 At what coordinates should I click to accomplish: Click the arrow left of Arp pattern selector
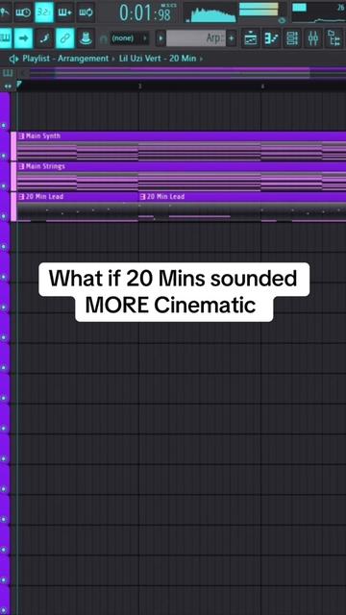pos(161,38)
